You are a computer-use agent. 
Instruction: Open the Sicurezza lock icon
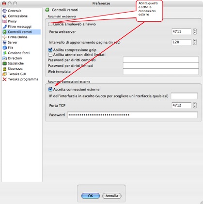[x=4, y=69]
